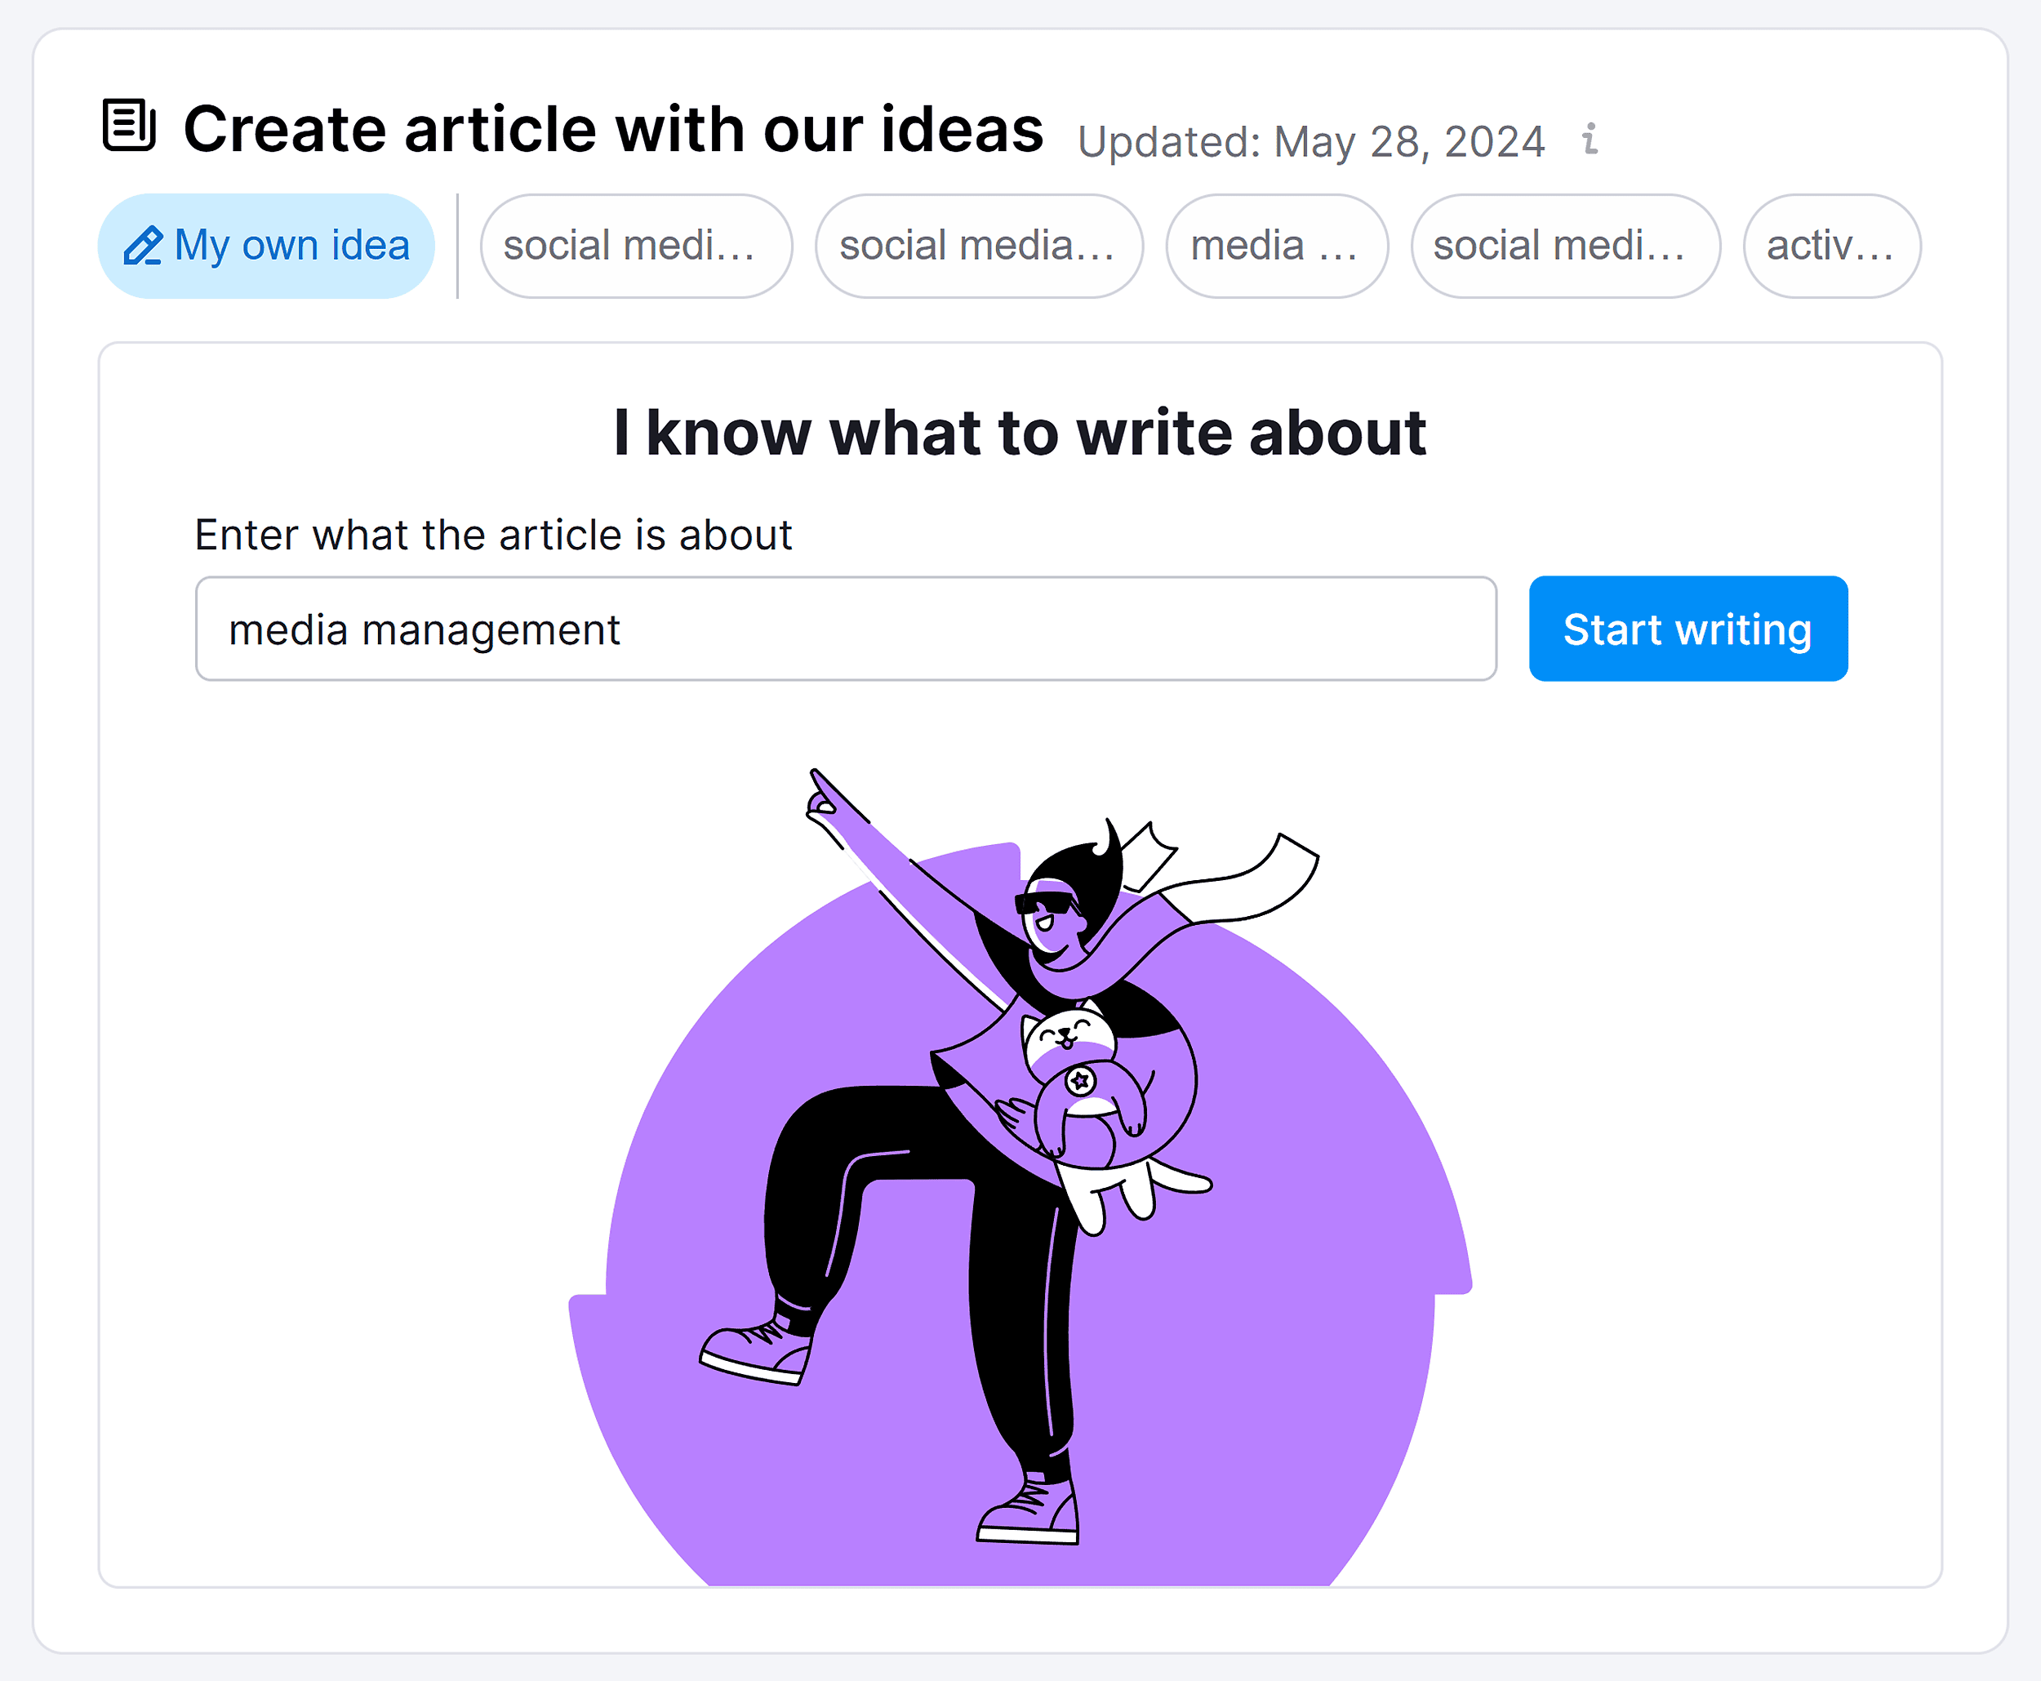Select the "media …" idea chip
Image resolution: width=2041 pixels, height=1681 pixels.
point(1275,246)
